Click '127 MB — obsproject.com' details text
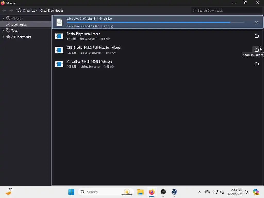Image resolution: width=264 pixels, height=198 pixels. (92, 53)
